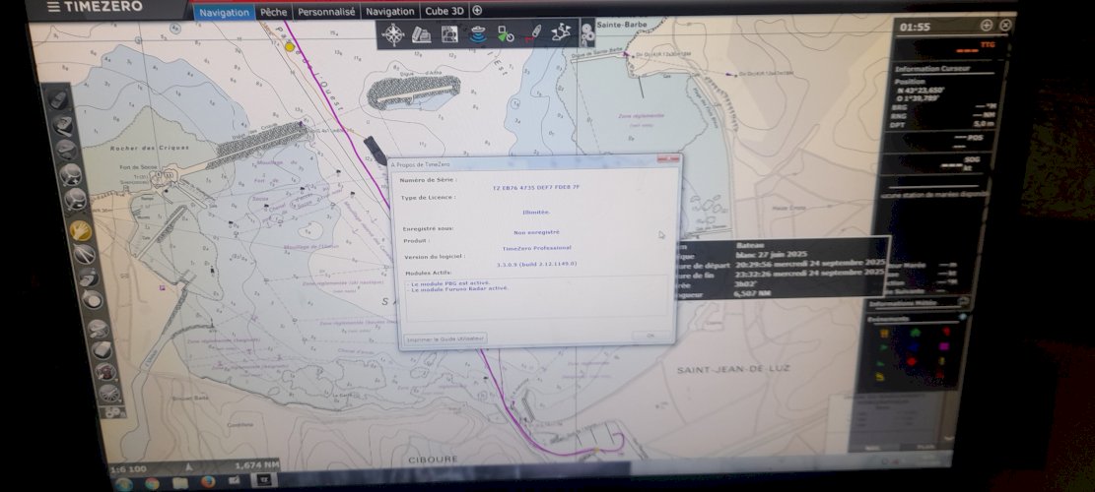Open the ribbon gears settings icon
Image resolution: width=1095 pixels, height=492 pixels.
click(x=588, y=32)
